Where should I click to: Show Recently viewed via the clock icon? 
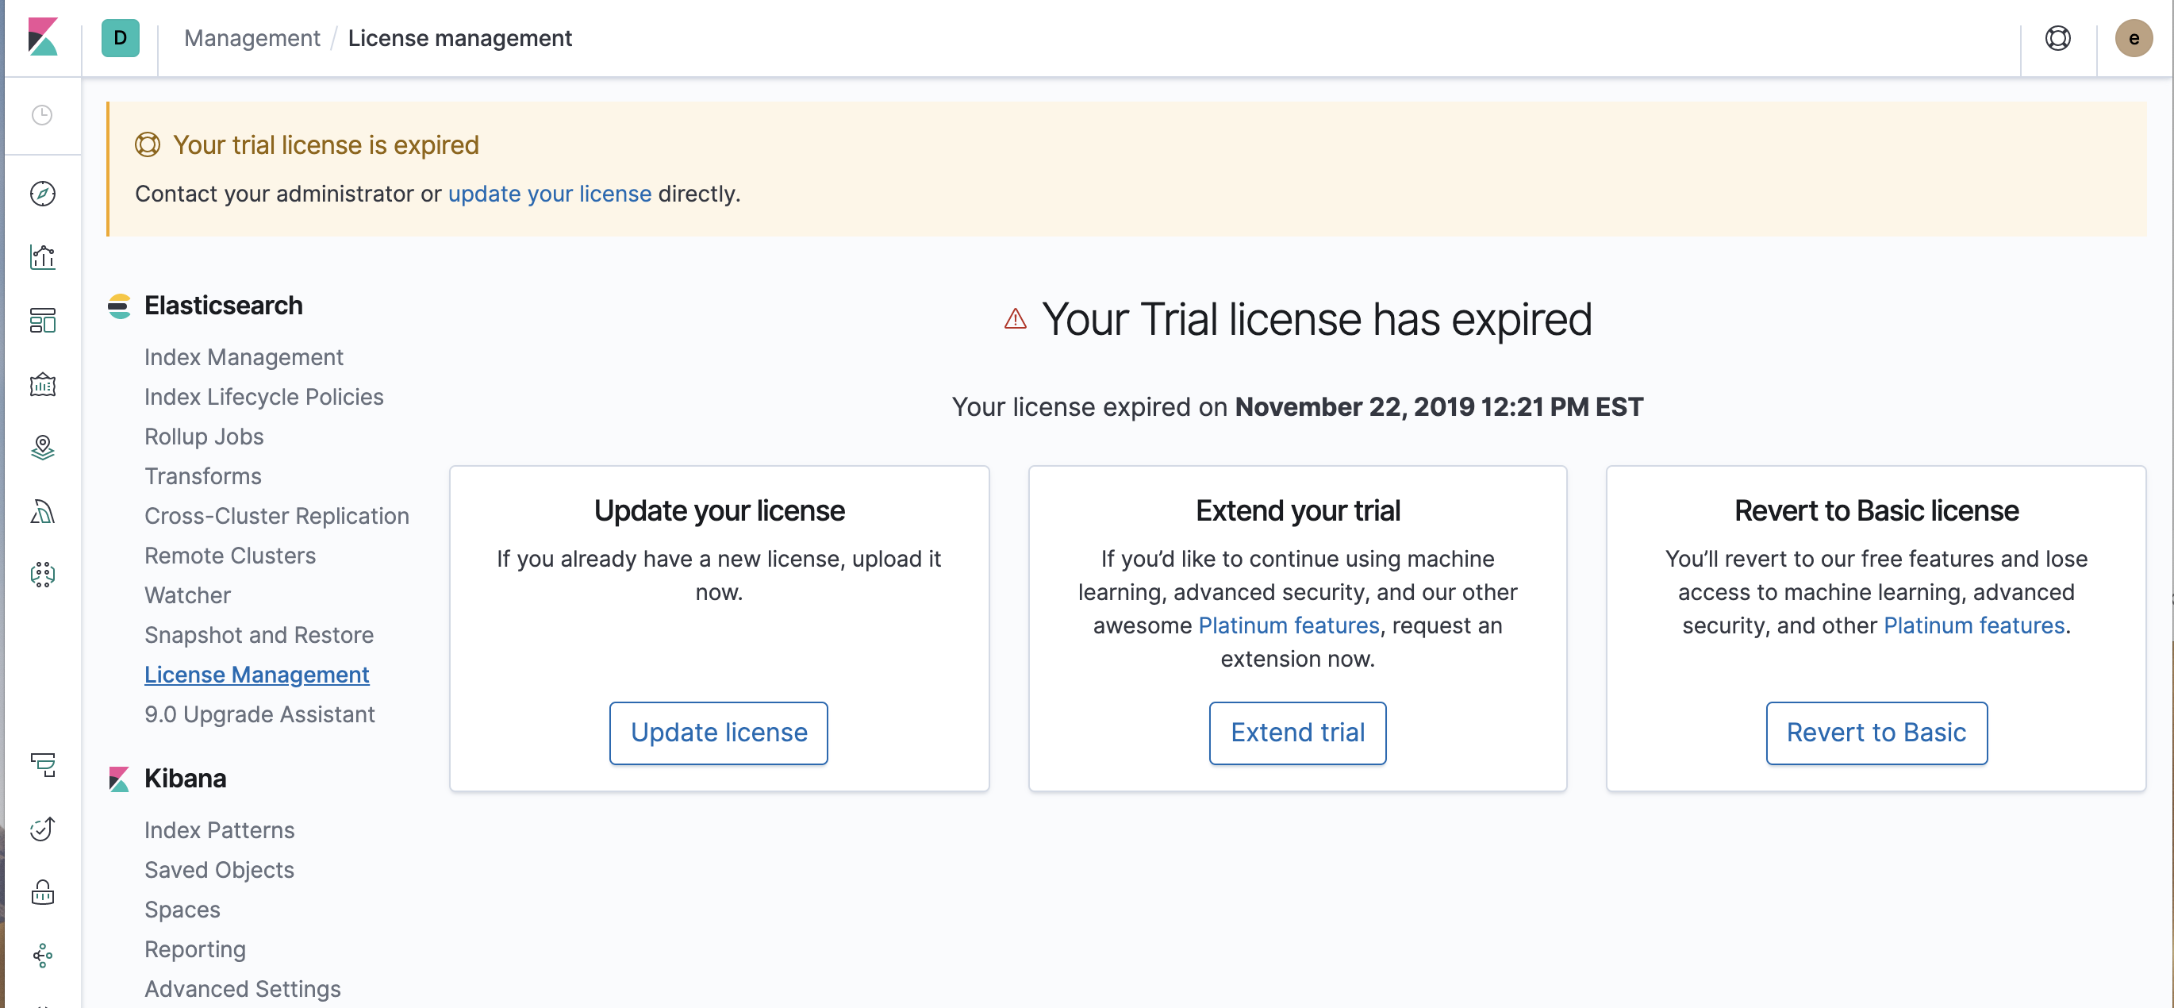click(x=42, y=116)
